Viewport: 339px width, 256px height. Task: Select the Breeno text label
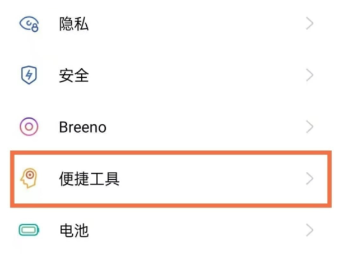(83, 127)
